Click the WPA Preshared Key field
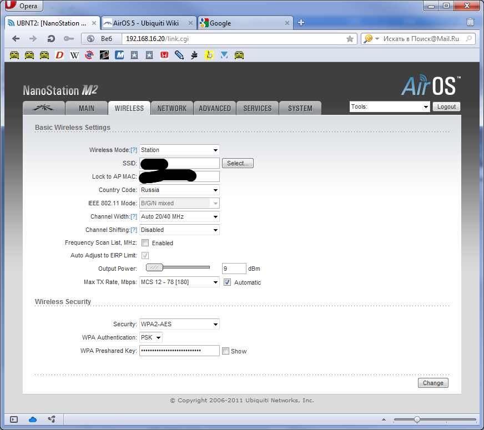This screenshot has height=430, width=484. coord(179,351)
